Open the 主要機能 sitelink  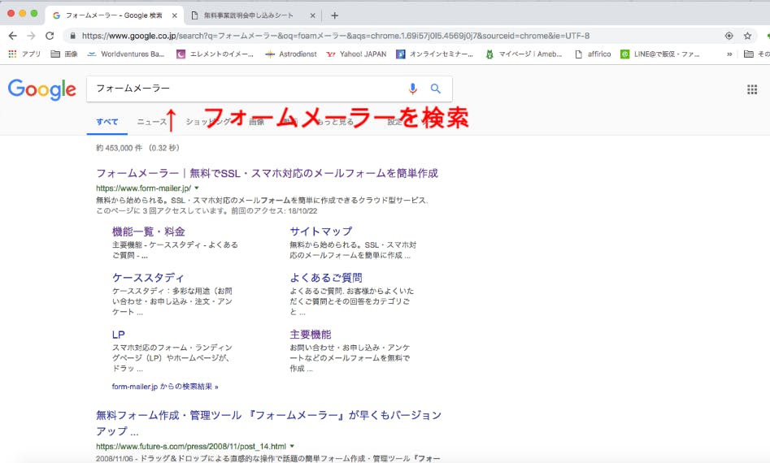[x=311, y=335]
